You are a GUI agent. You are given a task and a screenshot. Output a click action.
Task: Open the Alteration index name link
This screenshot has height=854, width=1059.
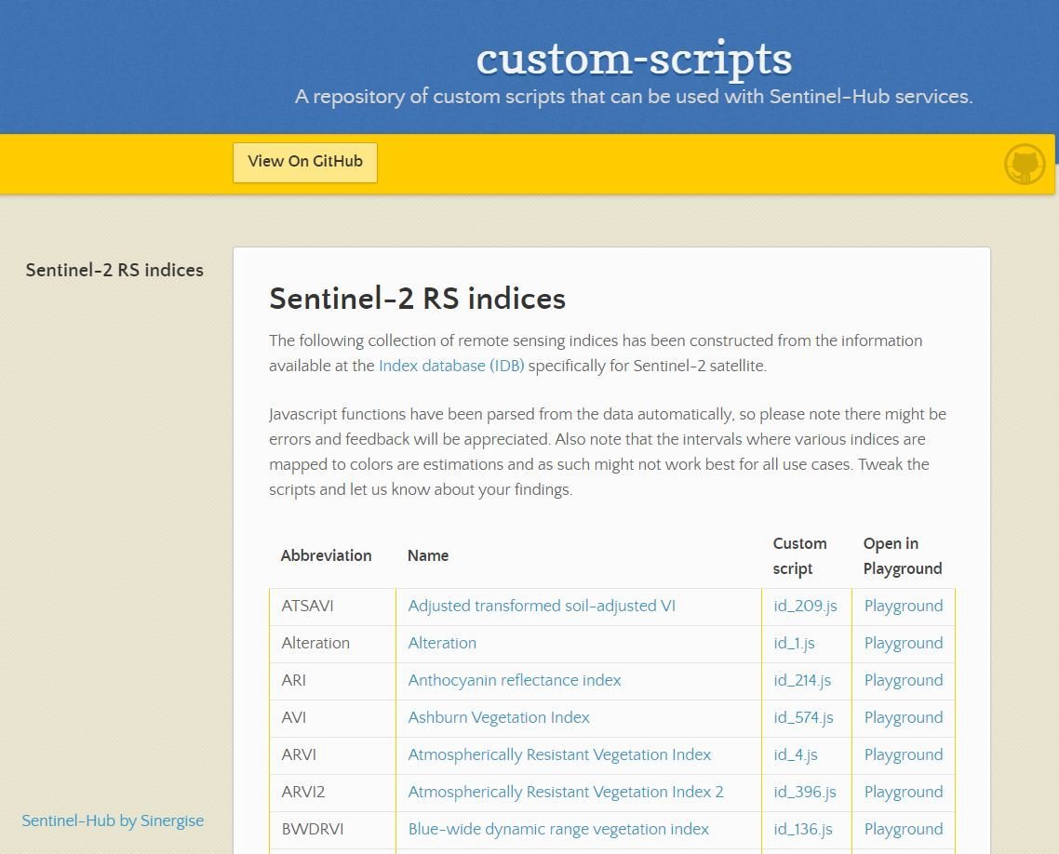tap(442, 643)
